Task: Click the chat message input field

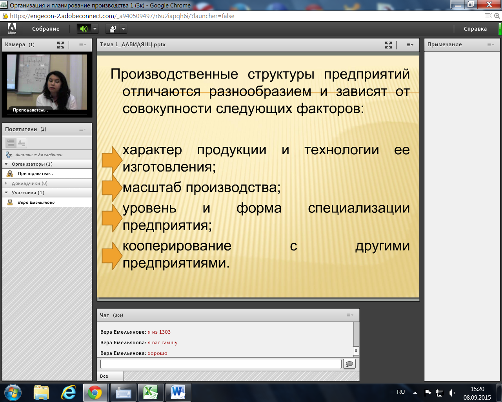Action: coord(221,364)
